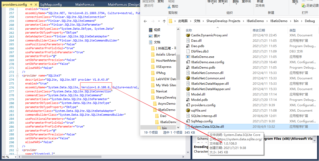The width and height of the screenshot is (319, 161).
Task: Sort files by the 修改日期 column header
Action: coord(259,30)
